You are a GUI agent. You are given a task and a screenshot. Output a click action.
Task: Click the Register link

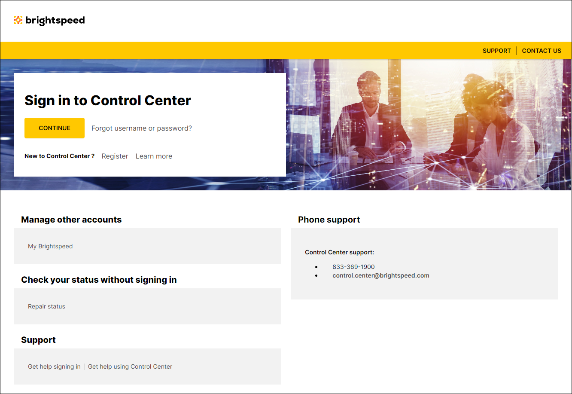coord(115,156)
